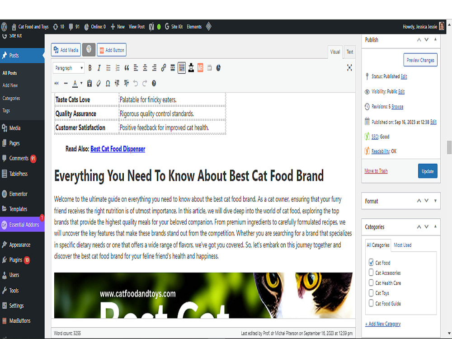Clear formatting with the eraser icon
The image size is (452, 339).
click(x=99, y=84)
